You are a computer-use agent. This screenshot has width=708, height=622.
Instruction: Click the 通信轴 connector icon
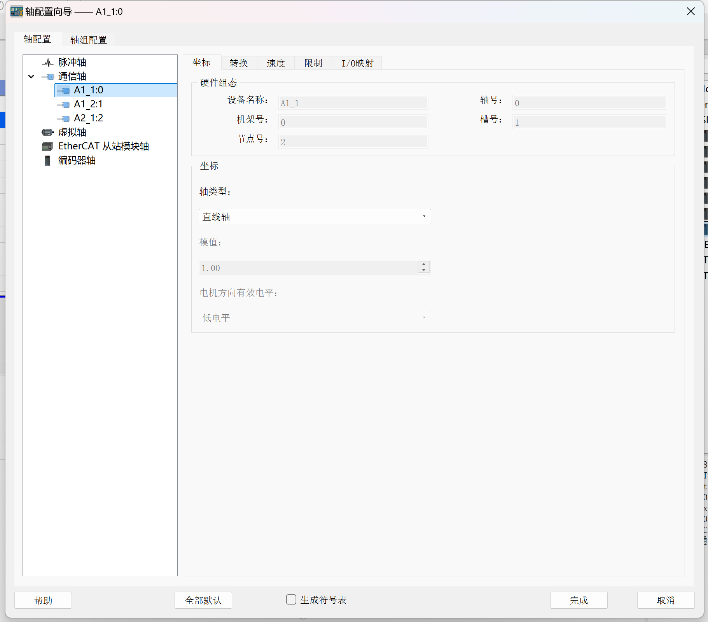(47, 77)
